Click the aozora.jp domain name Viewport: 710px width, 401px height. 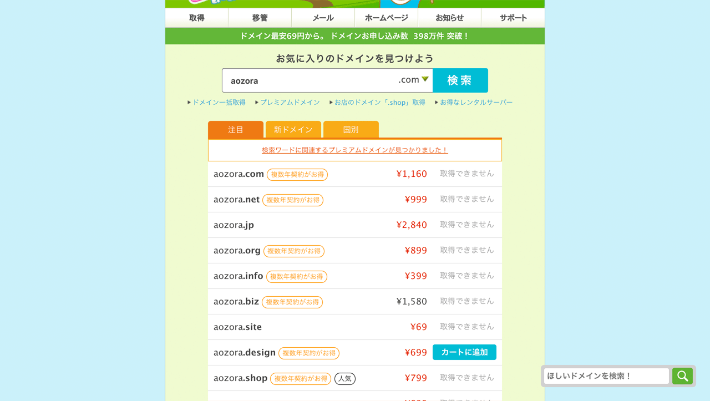tap(234, 225)
